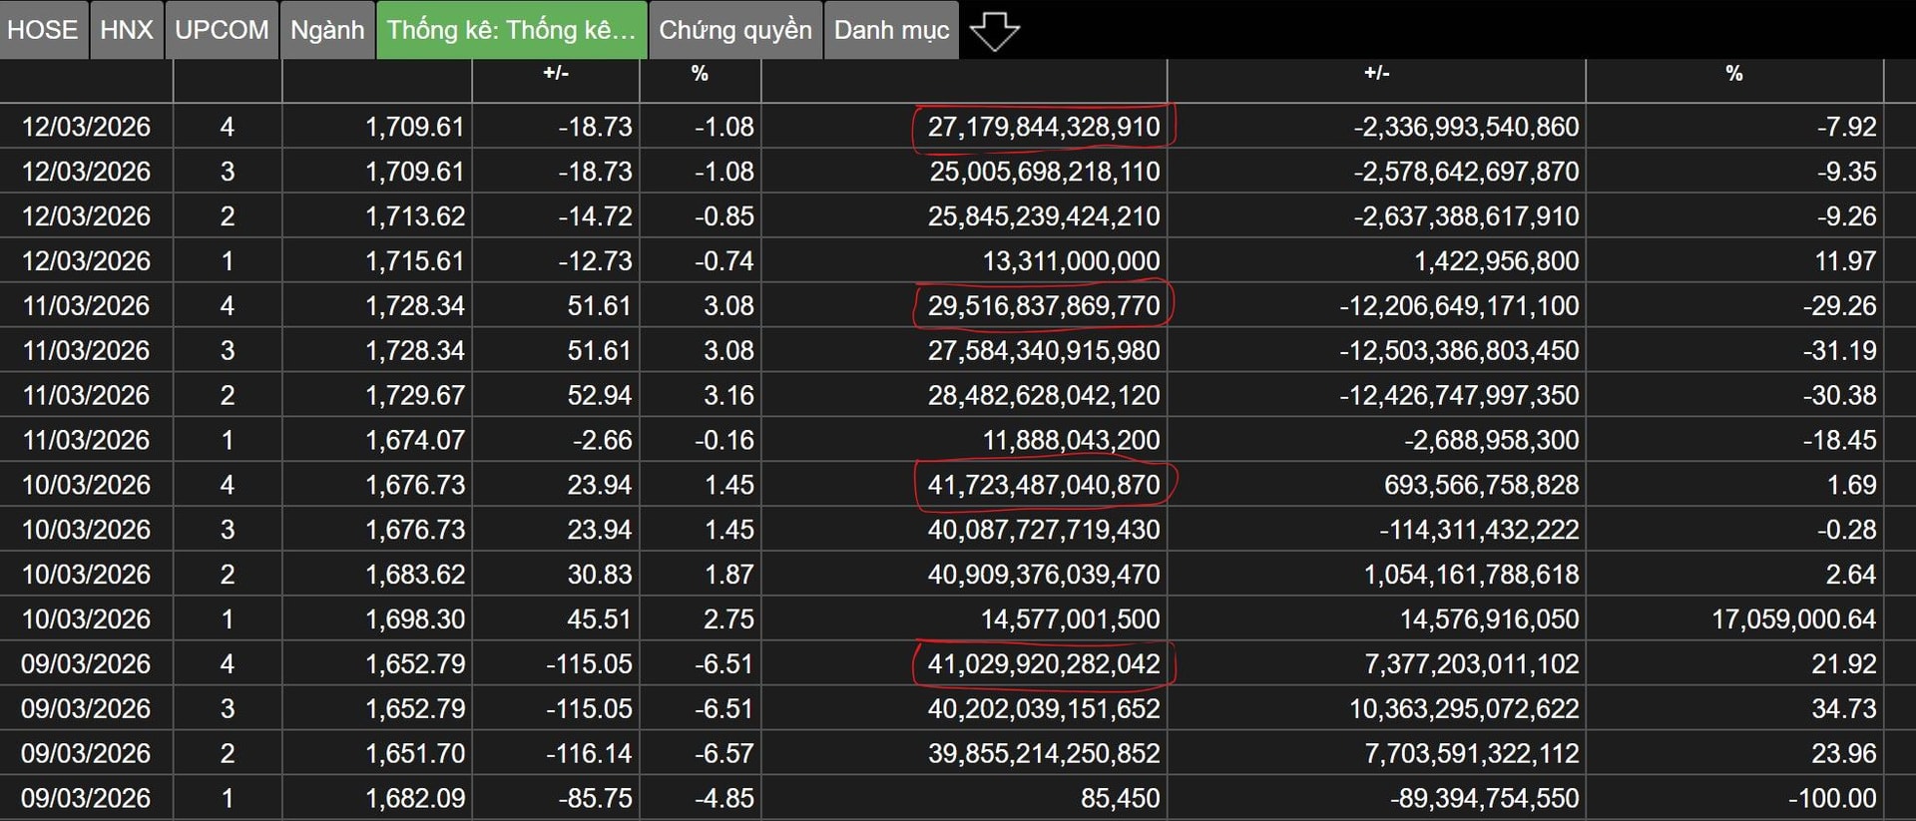Viewport: 1916px width, 821px height.
Task: Select the circled value 41,029,920,282,042
Action: coord(1043,663)
